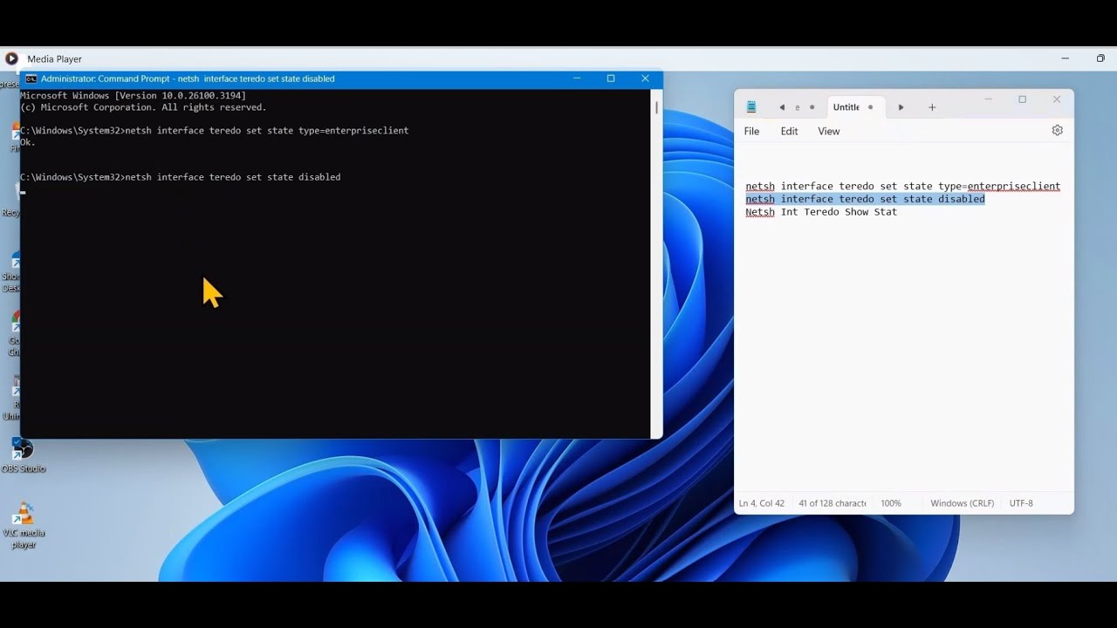Click the Command Prompt vertical scrollbar thumb
Screen dimensions: 1117x628
(x=657, y=107)
